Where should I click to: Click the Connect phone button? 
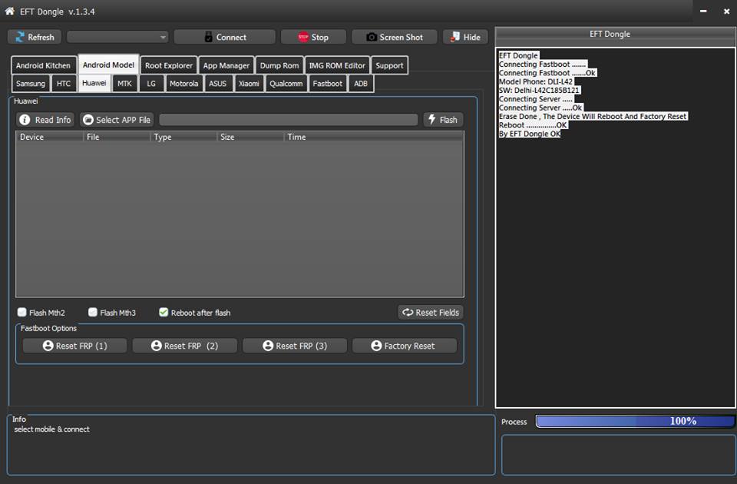(224, 37)
